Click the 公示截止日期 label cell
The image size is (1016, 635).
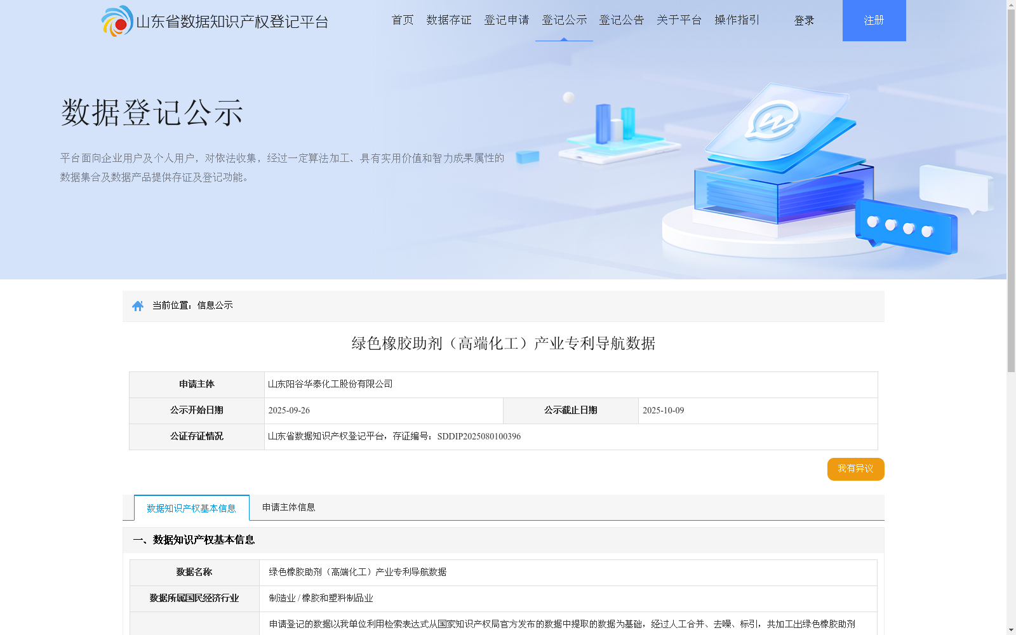pyautogui.click(x=571, y=411)
